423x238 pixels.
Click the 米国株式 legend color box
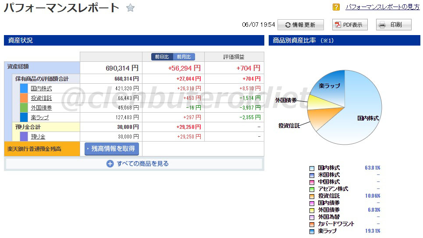(312, 175)
